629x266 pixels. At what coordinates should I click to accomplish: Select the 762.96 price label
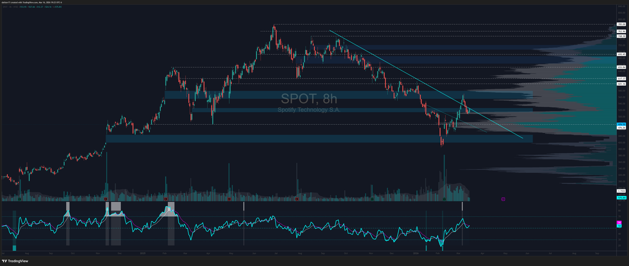pyautogui.click(x=621, y=31)
